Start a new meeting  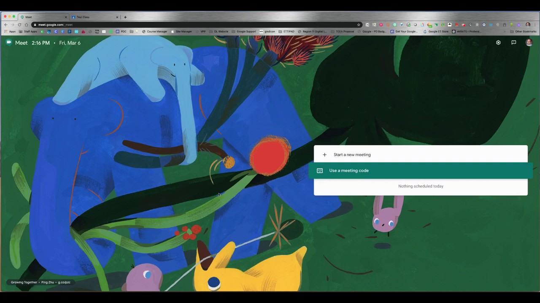[421, 154]
